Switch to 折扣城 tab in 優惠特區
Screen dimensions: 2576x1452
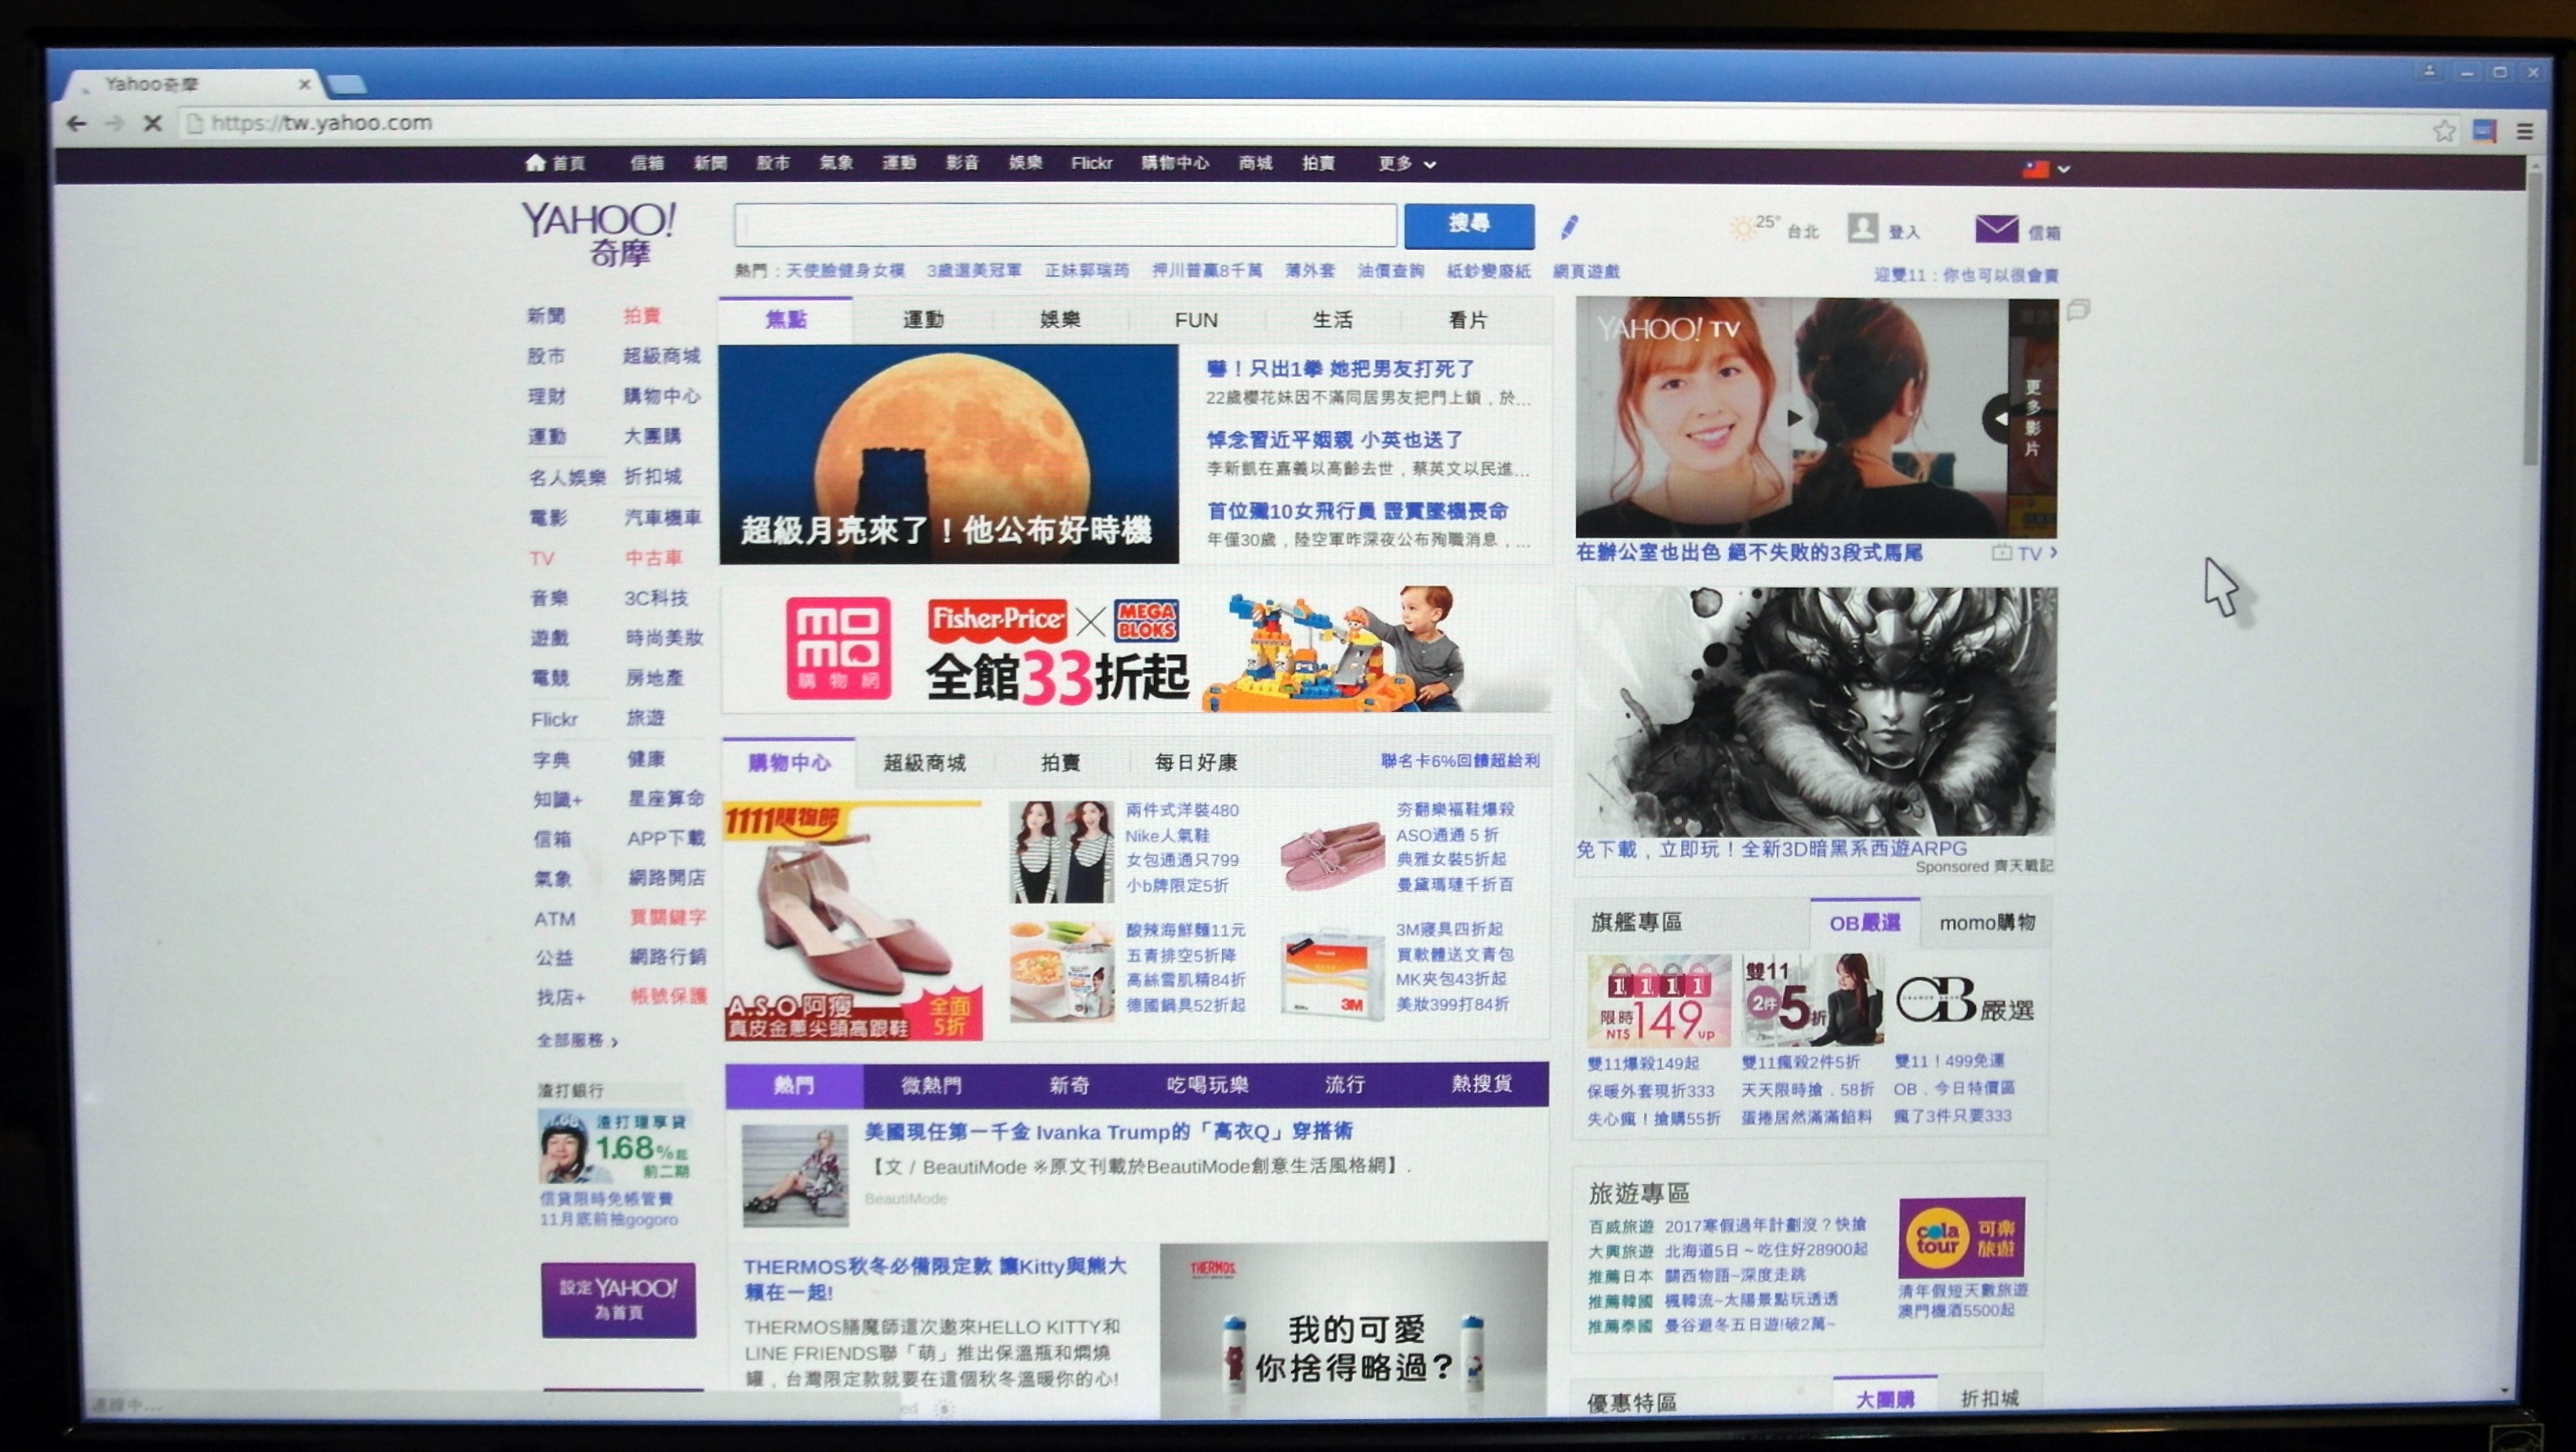click(1989, 1398)
